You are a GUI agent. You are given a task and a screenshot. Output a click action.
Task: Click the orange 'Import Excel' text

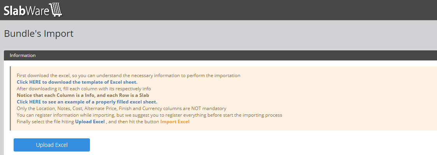point(175,122)
